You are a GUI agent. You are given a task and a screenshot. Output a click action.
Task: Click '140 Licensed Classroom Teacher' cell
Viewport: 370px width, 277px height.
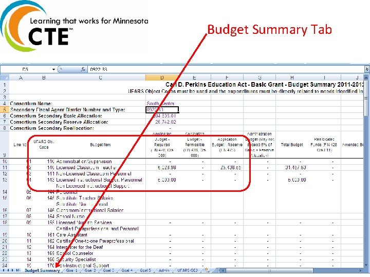(x=86, y=168)
